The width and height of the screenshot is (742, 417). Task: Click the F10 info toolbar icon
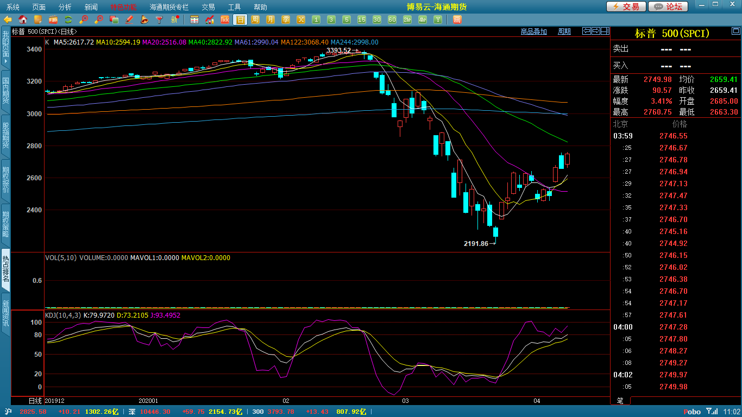point(53,20)
